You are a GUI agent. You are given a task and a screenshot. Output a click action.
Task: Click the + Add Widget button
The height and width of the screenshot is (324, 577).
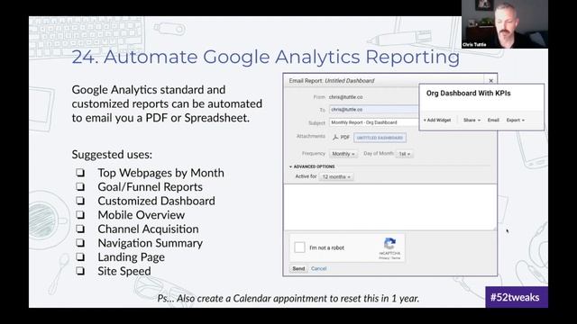(x=436, y=120)
